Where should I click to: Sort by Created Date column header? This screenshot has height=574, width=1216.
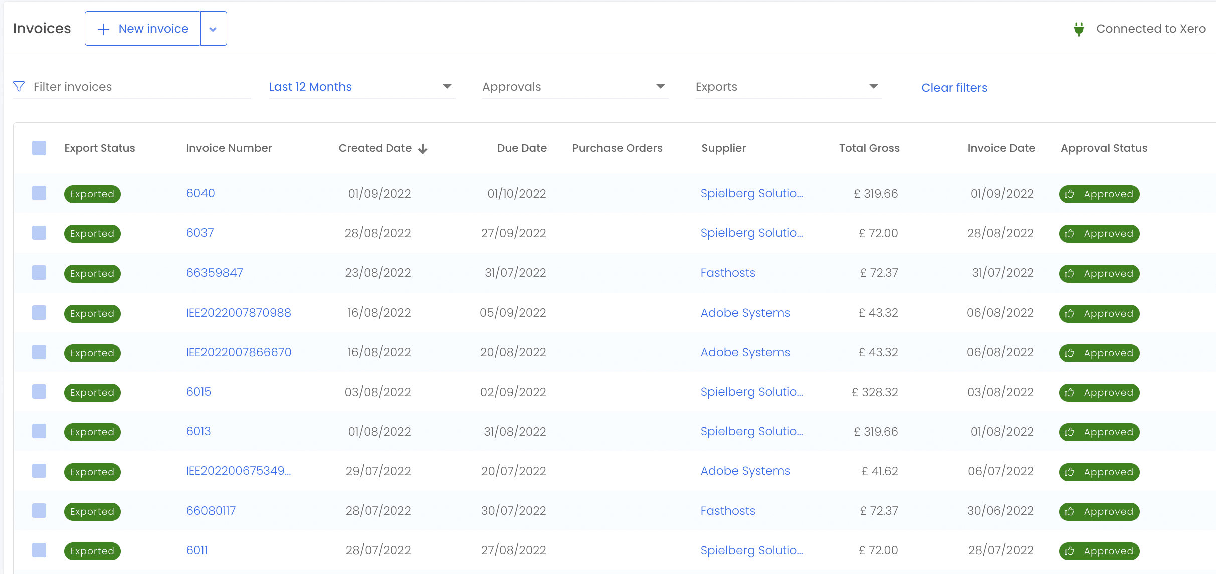[375, 148]
